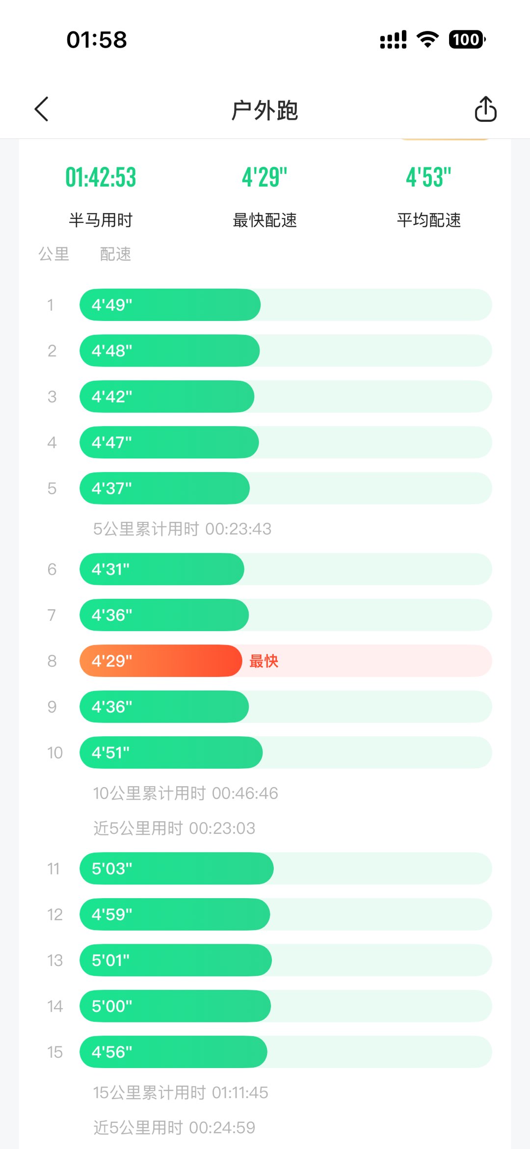Tap the share icon

[x=485, y=109]
